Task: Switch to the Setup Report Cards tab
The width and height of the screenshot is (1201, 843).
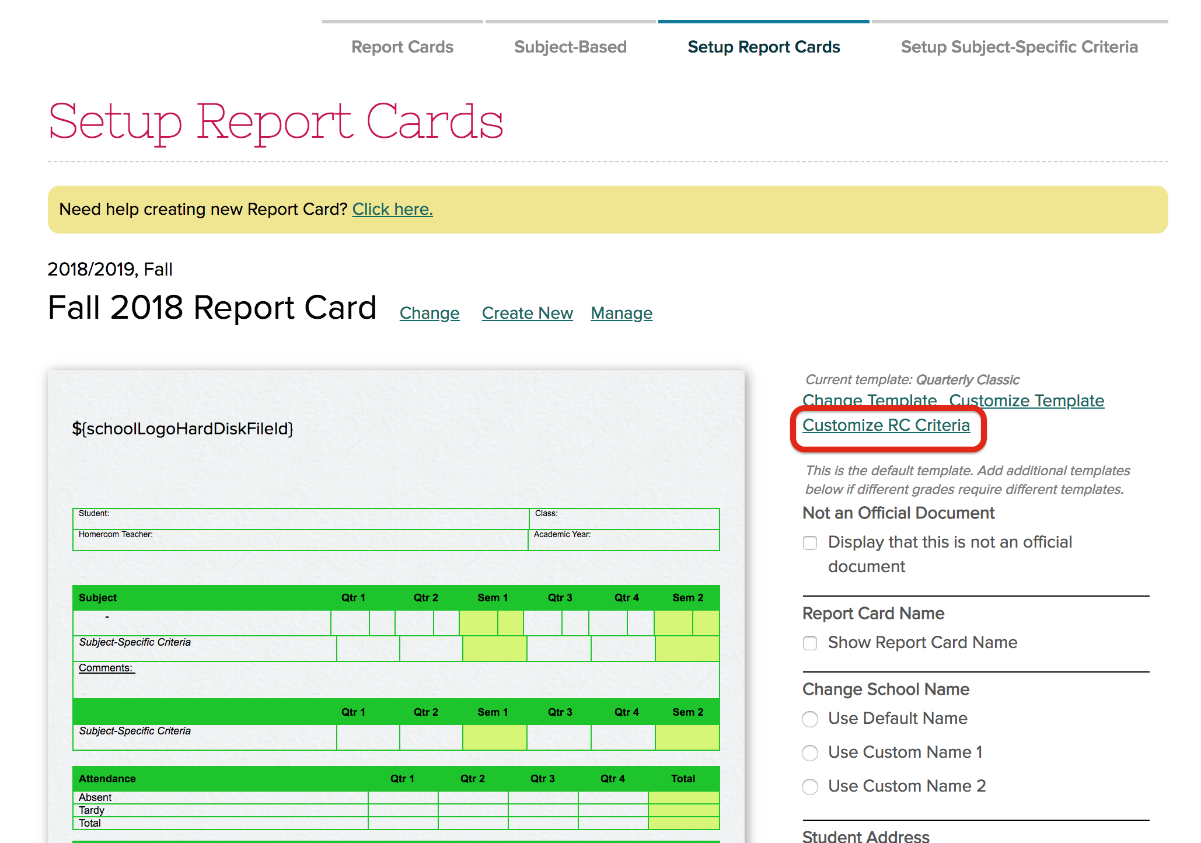Action: click(763, 47)
